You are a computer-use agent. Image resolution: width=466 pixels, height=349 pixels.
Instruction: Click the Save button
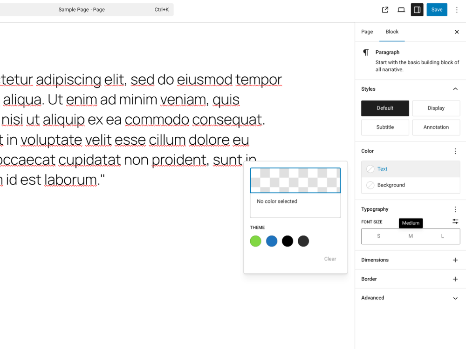click(x=437, y=9)
